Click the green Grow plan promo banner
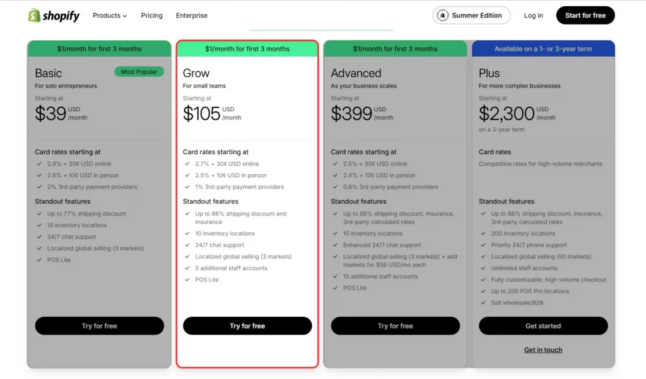The width and height of the screenshot is (646, 379). [x=247, y=49]
